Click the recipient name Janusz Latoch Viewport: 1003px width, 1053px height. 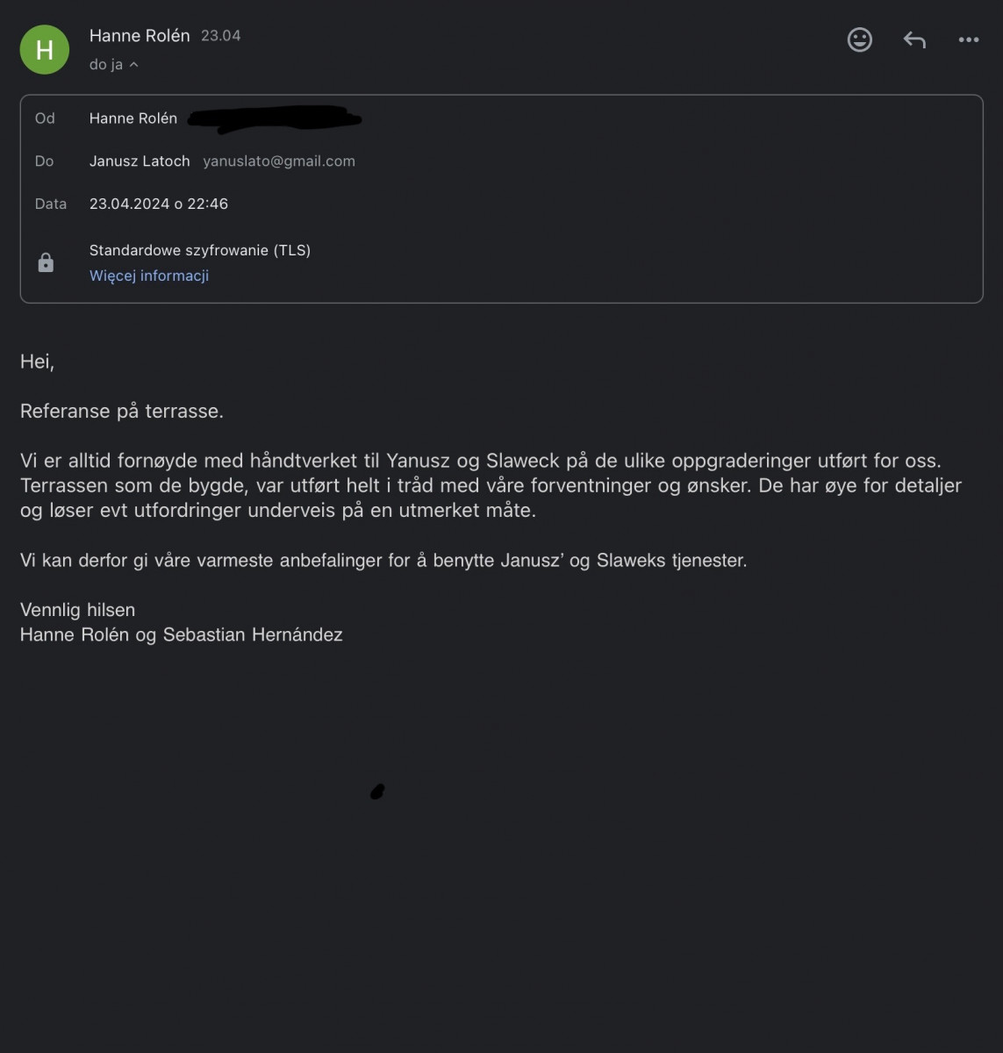(x=140, y=161)
